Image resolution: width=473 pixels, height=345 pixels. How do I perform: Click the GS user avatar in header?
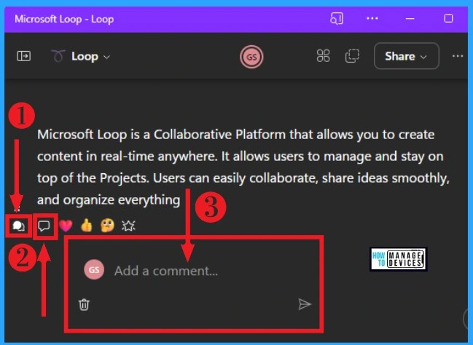point(251,57)
